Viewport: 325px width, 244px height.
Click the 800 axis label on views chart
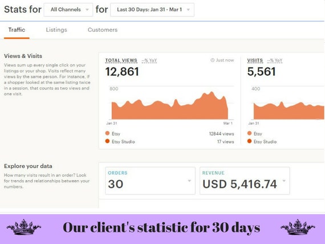114,89
